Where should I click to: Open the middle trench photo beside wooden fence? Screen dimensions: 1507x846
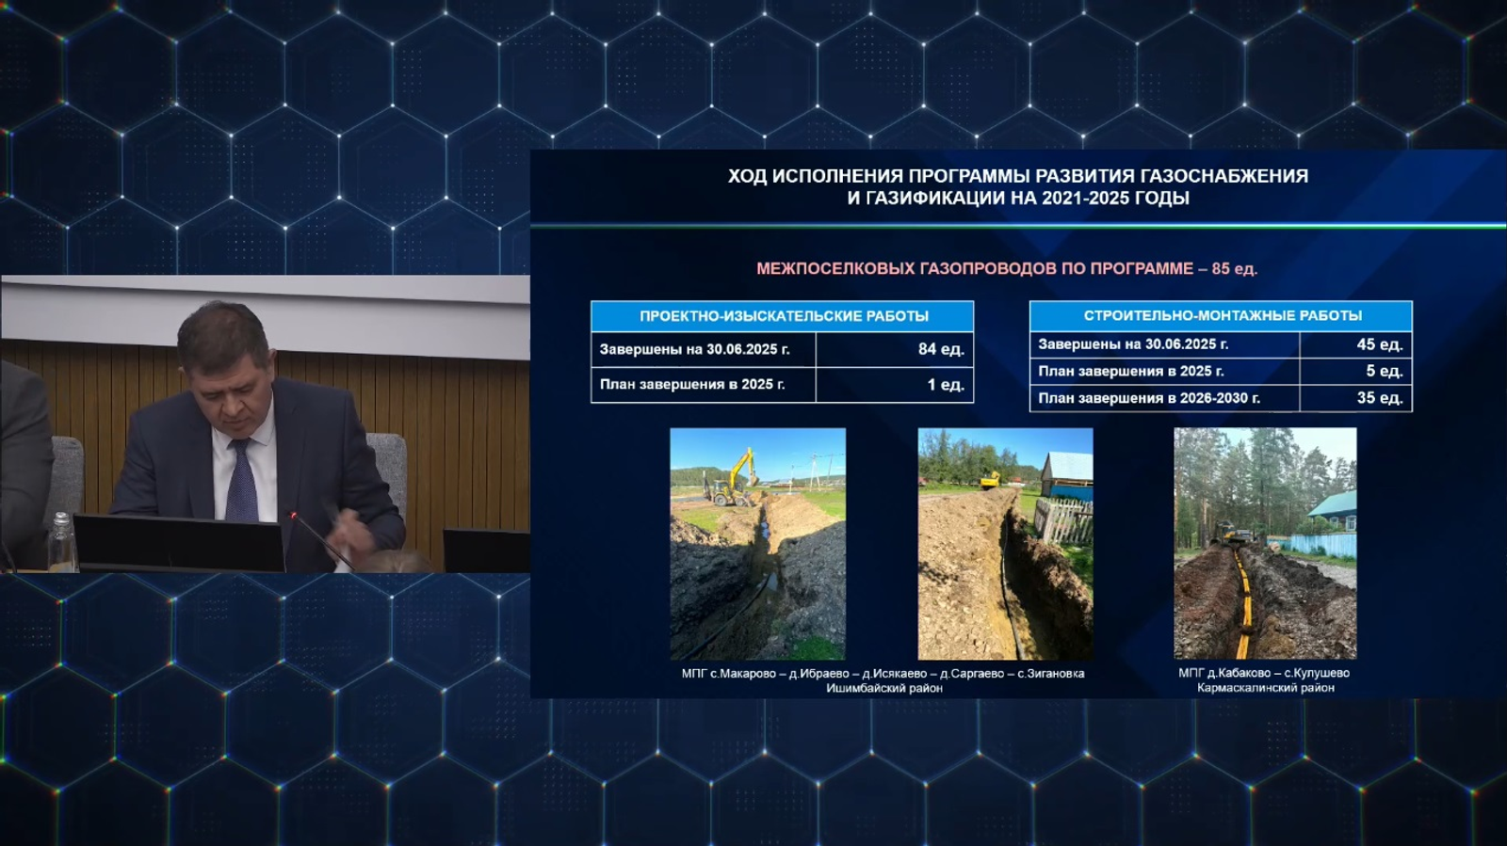[x=1005, y=543]
